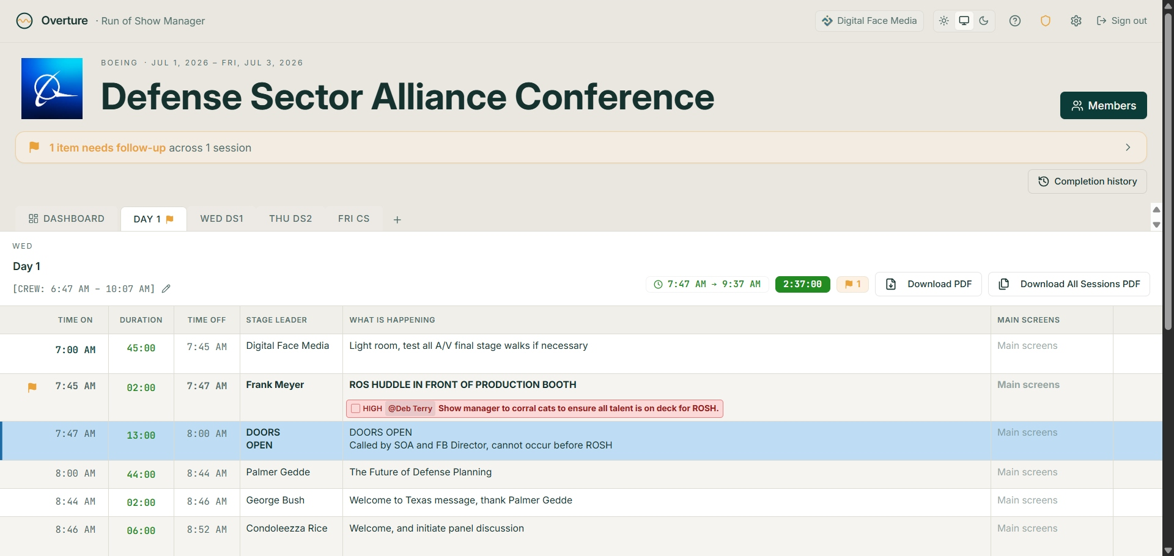Switch to the FRI CS tab

(x=354, y=219)
